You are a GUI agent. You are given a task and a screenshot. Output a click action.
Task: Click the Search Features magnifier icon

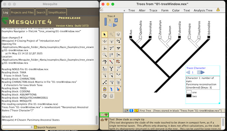pyautogui.click(x=35, y=127)
